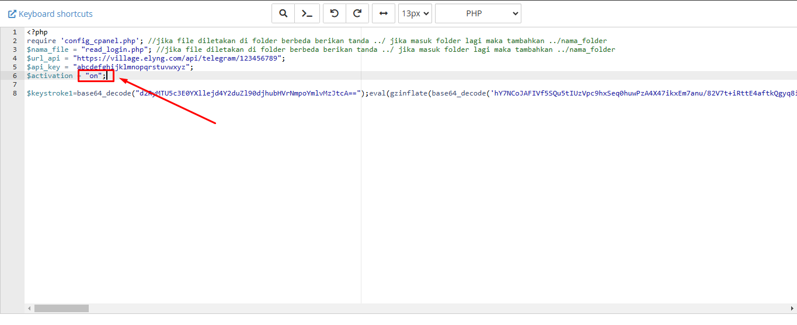Viewport: 797px width, 325px height.
Task: Click line number 4 in the gutter
Action: [15, 58]
